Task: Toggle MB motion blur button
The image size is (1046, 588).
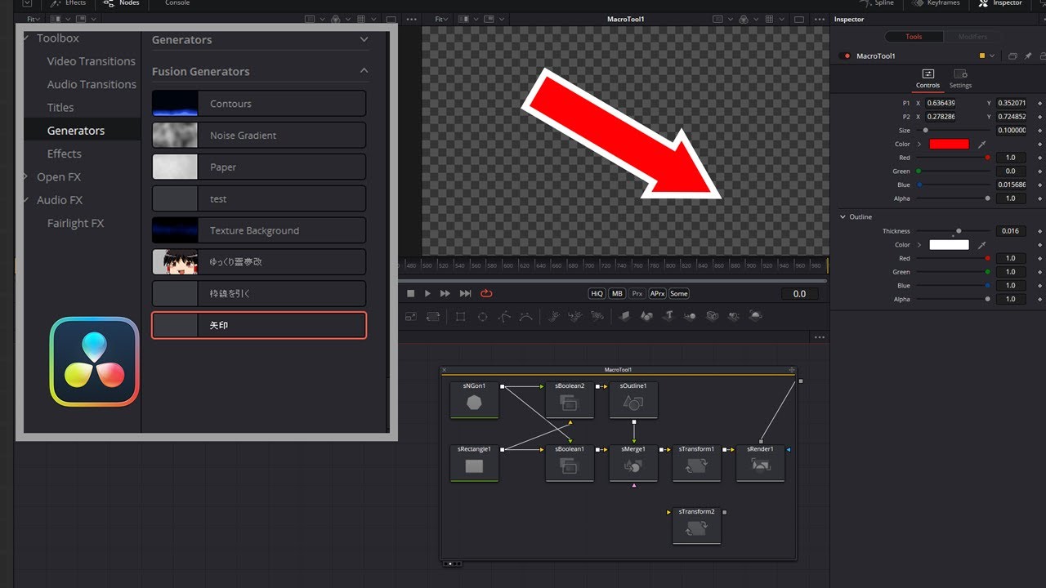Action: tap(617, 293)
